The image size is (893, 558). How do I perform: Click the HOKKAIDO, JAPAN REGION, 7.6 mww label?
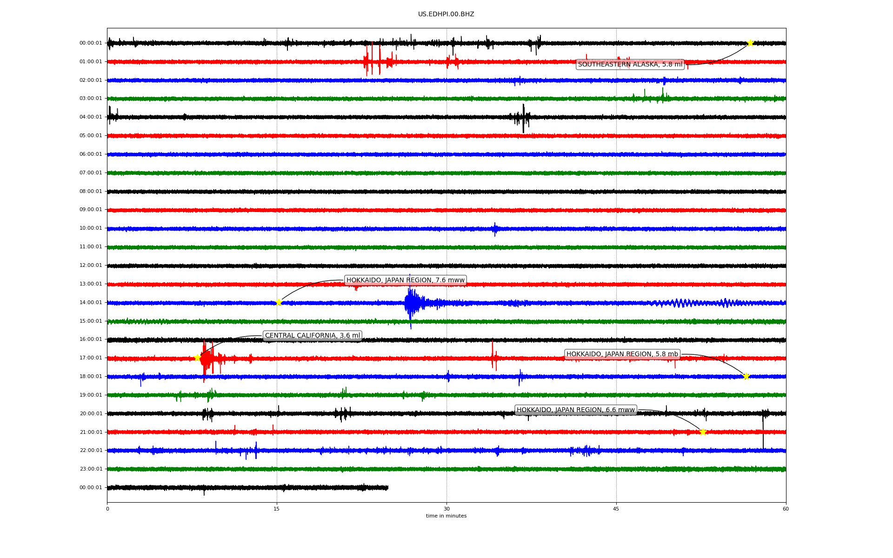click(405, 280)
